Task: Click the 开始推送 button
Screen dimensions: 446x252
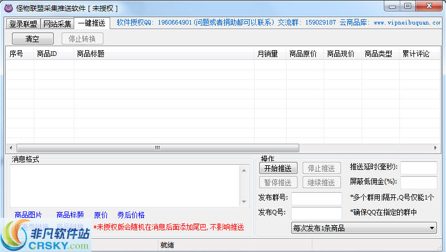Action: (278, 168)
